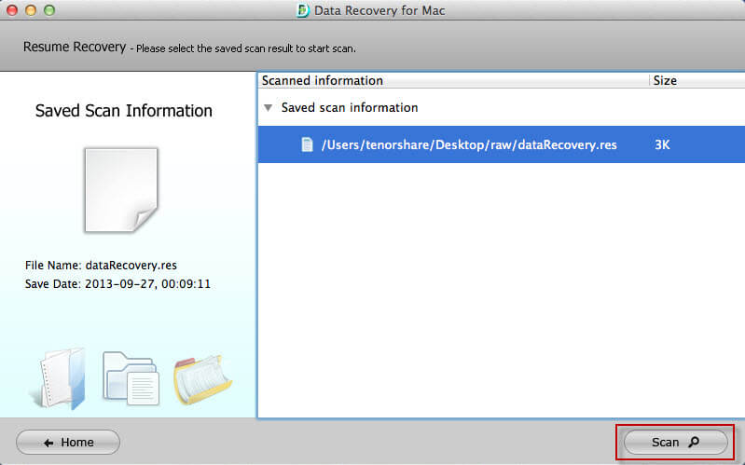This screenshot has width=745, height=465.
Task: Collapse the Saved scan information group
Action: tap(268, 108)
